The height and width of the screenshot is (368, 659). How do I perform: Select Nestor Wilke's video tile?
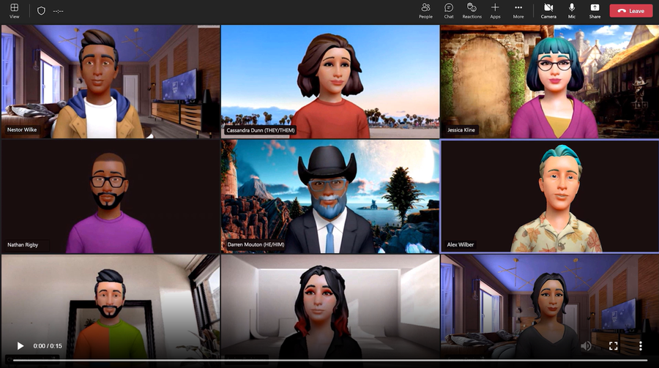click(111, 81)
